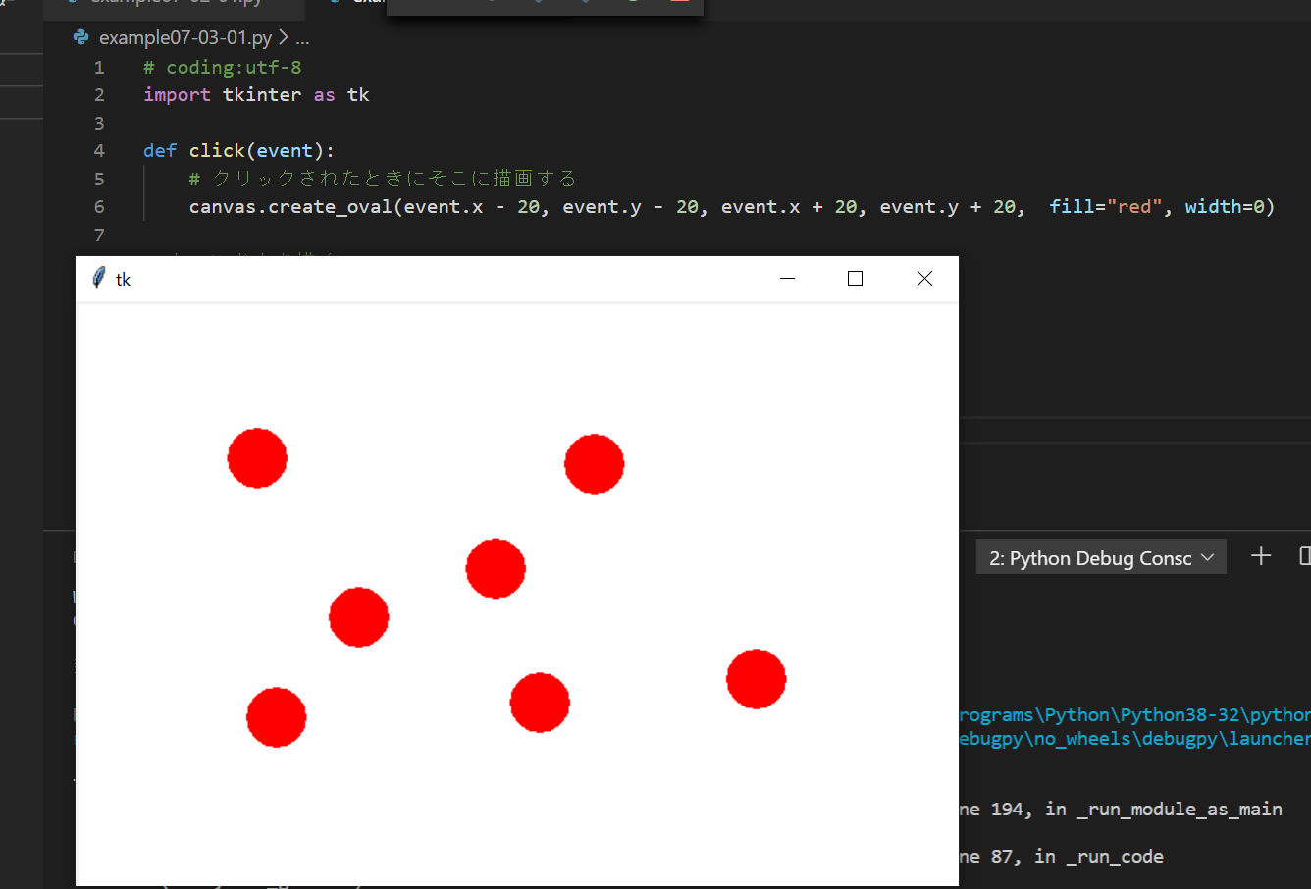1311x889 pixels.
Task: Click the Japanese comment 'クリックされたときにそこに描画する'
Action: click(x=394, y=179)
